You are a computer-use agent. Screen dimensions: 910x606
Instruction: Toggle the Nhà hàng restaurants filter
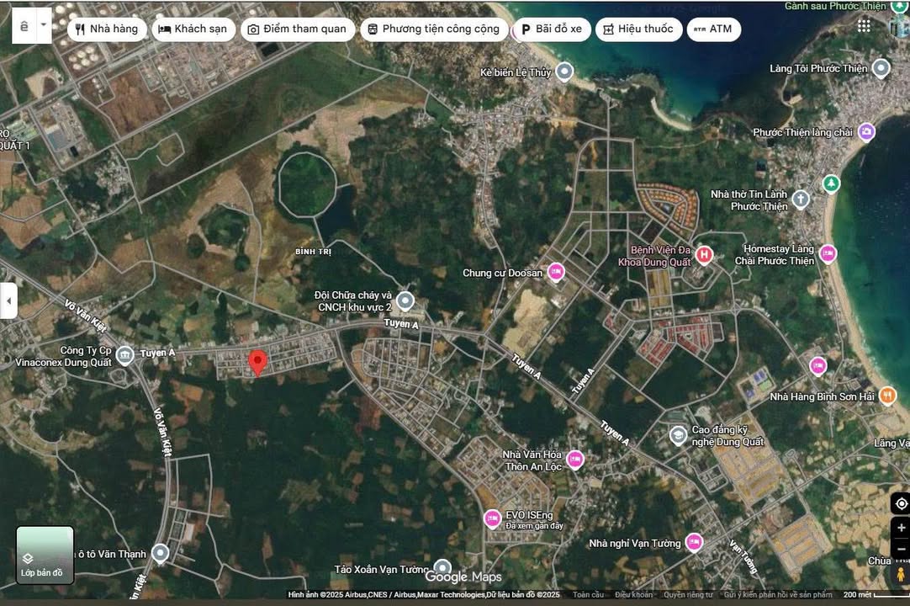tap(106, 29)
